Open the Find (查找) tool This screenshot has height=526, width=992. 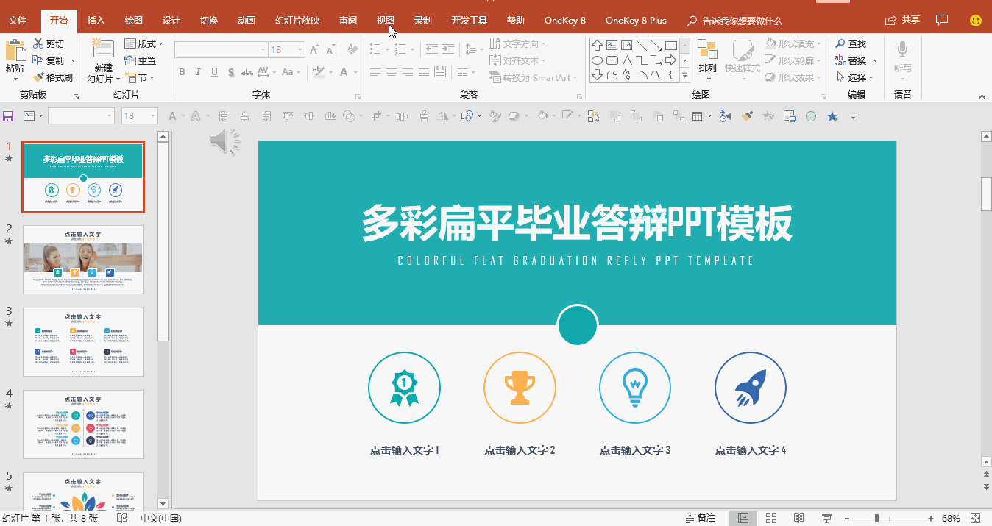852,43
